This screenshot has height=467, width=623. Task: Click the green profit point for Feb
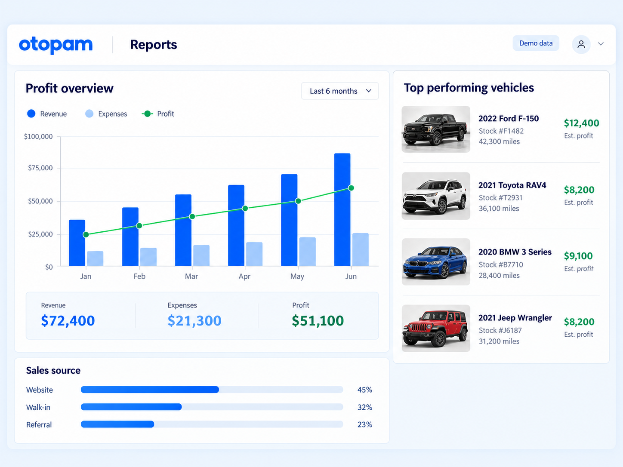(139, 226)
